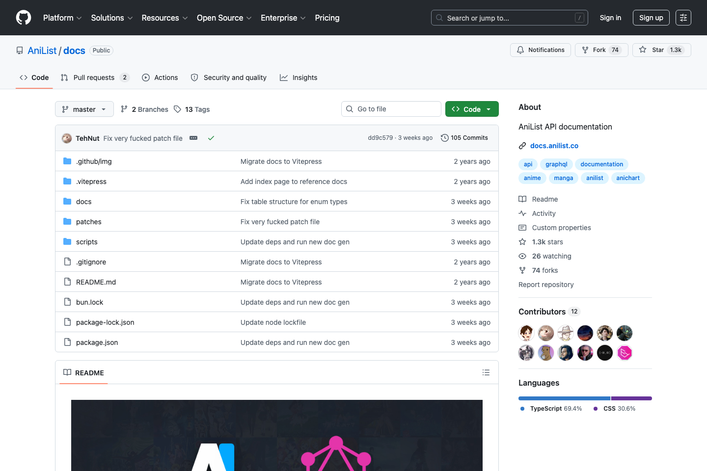Click the Activity pulse icon in sidebar
This screenshot has height=471, width=707.
click(522, 213)
